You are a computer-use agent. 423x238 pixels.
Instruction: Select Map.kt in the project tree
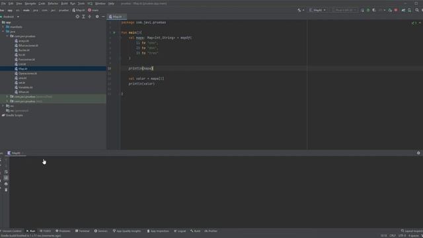click(x=23, y=69)
